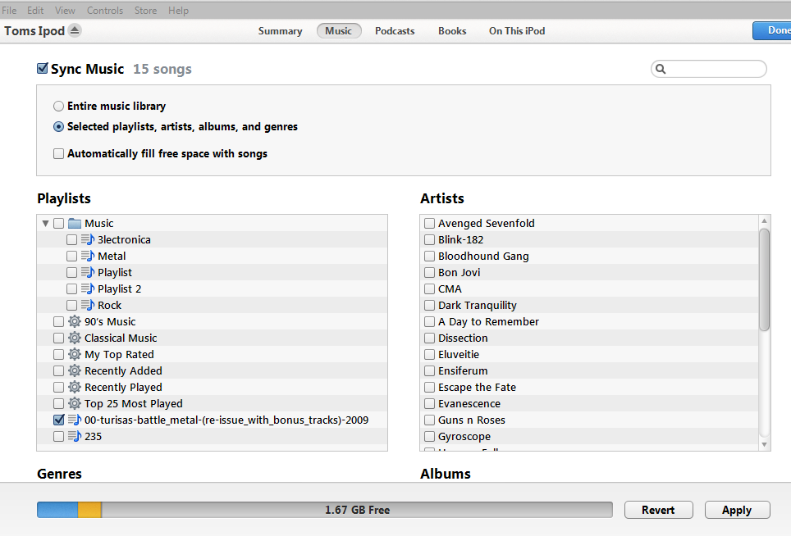Screen dimensions: 791x536
Task: Uncheck the Sync Music checkbox
Action: pos(43,69)
